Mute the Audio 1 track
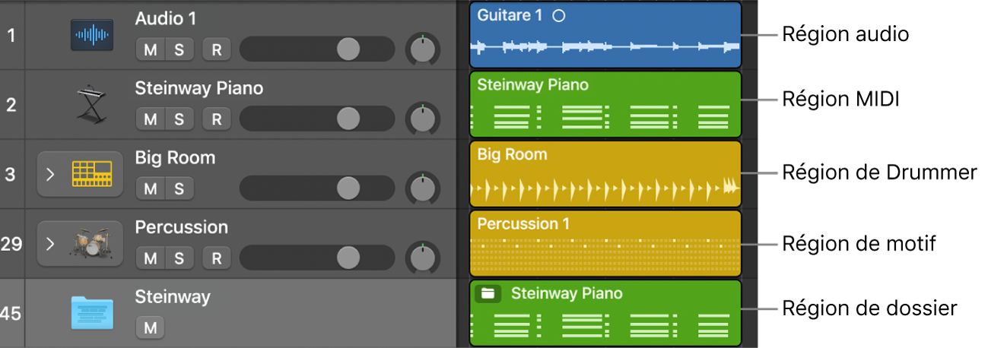Viewport: 991px width, 348px height. click(151, 50)
